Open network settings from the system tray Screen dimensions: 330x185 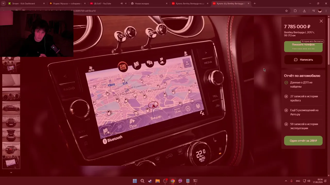click(304, 181)
